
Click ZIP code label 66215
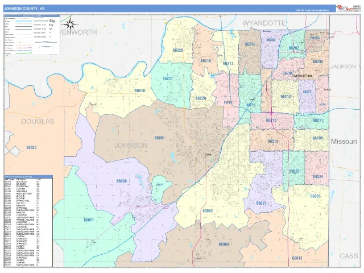click(251, 105)
